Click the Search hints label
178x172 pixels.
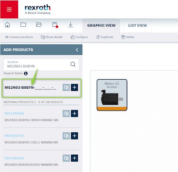click(13, 74)
